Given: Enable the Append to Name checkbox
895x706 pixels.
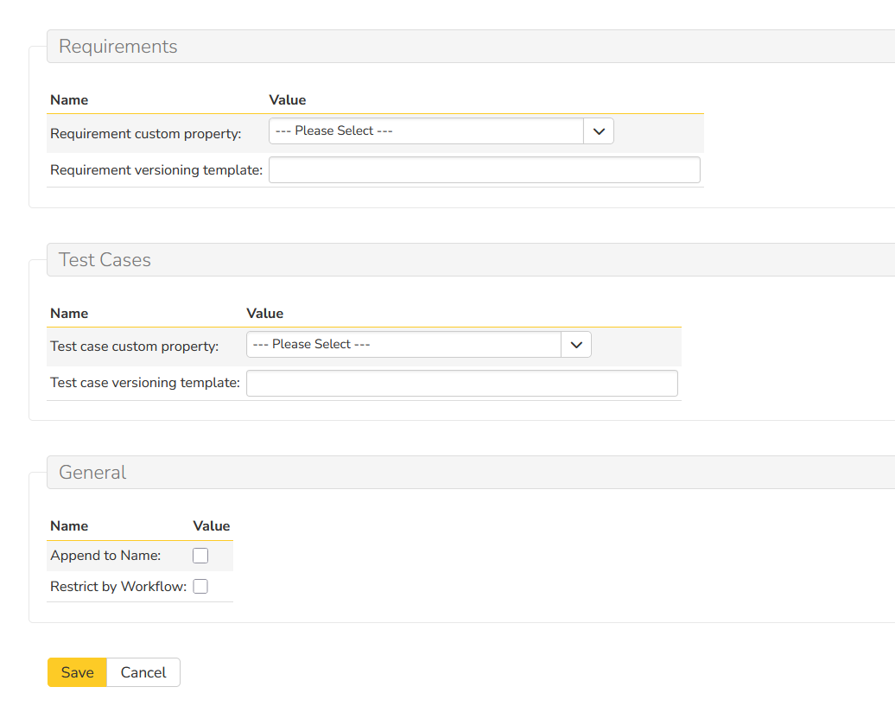Looking at the screenshot, I should (200, 556).
